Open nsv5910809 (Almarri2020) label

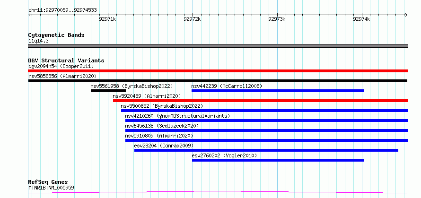[x=159, y=136]
